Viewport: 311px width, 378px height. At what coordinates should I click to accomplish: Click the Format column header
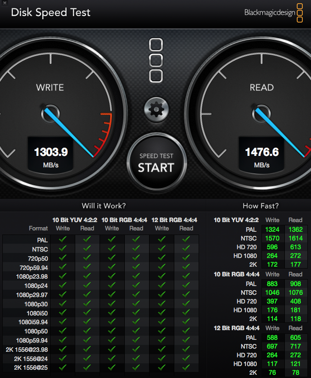pos(38,228)
